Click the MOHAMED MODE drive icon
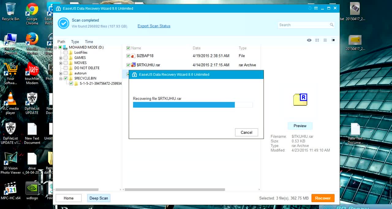 click(x=65, y=47)
